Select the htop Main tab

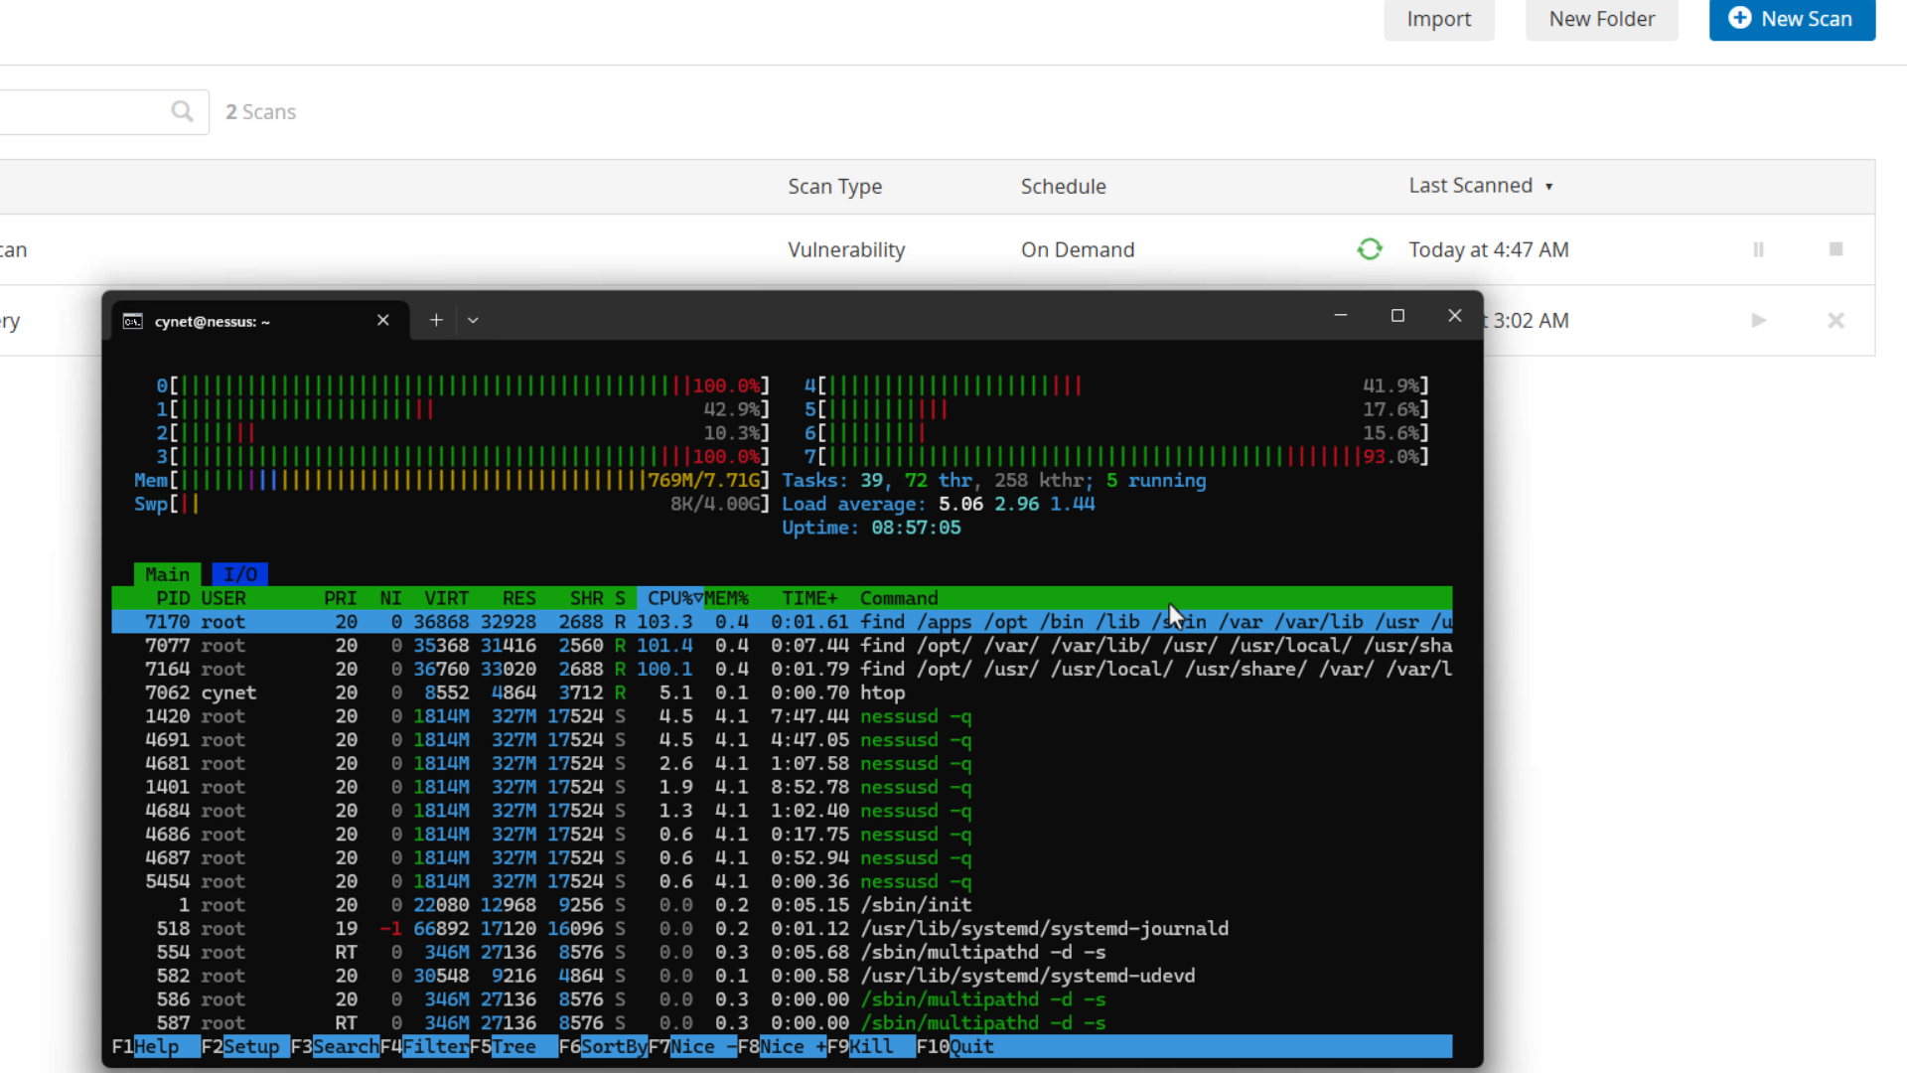pos(167,574)
